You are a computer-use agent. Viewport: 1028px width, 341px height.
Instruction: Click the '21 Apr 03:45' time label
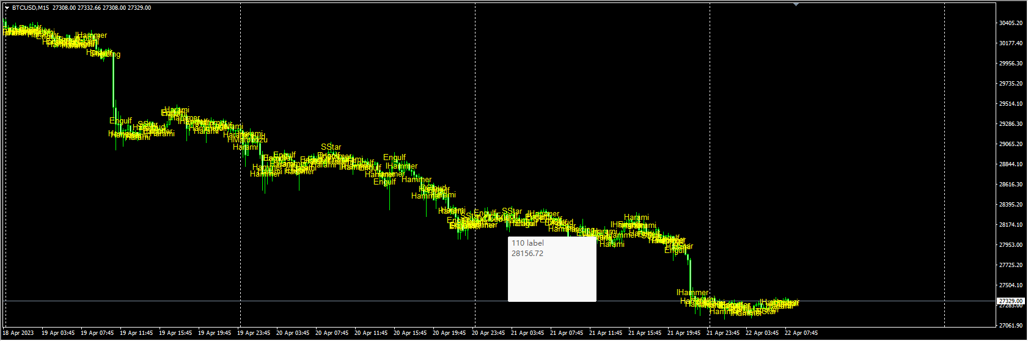527,333
